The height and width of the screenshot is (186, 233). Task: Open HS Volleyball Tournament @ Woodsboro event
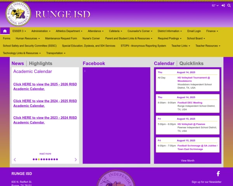(193, 79)
